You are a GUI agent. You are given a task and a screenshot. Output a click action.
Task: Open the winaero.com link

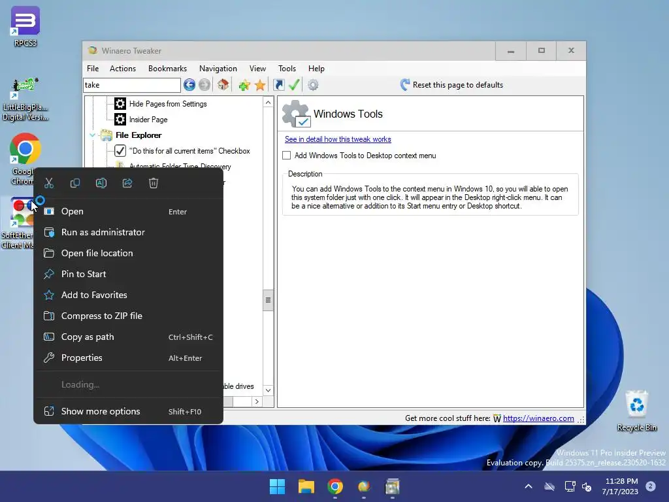pos(538,418)
